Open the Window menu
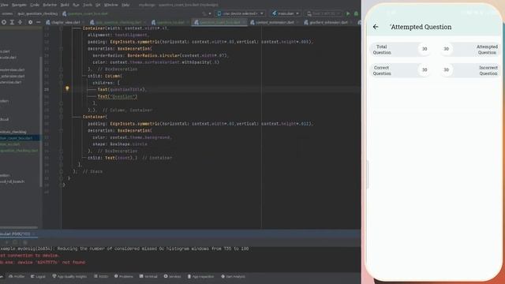 (110, 5)
